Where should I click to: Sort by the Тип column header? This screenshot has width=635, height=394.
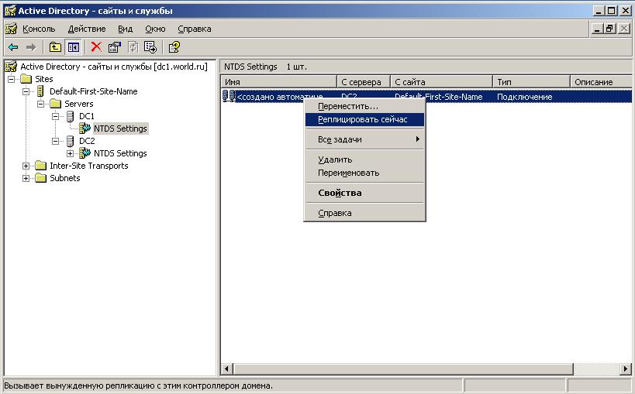[x=531, y=82]
